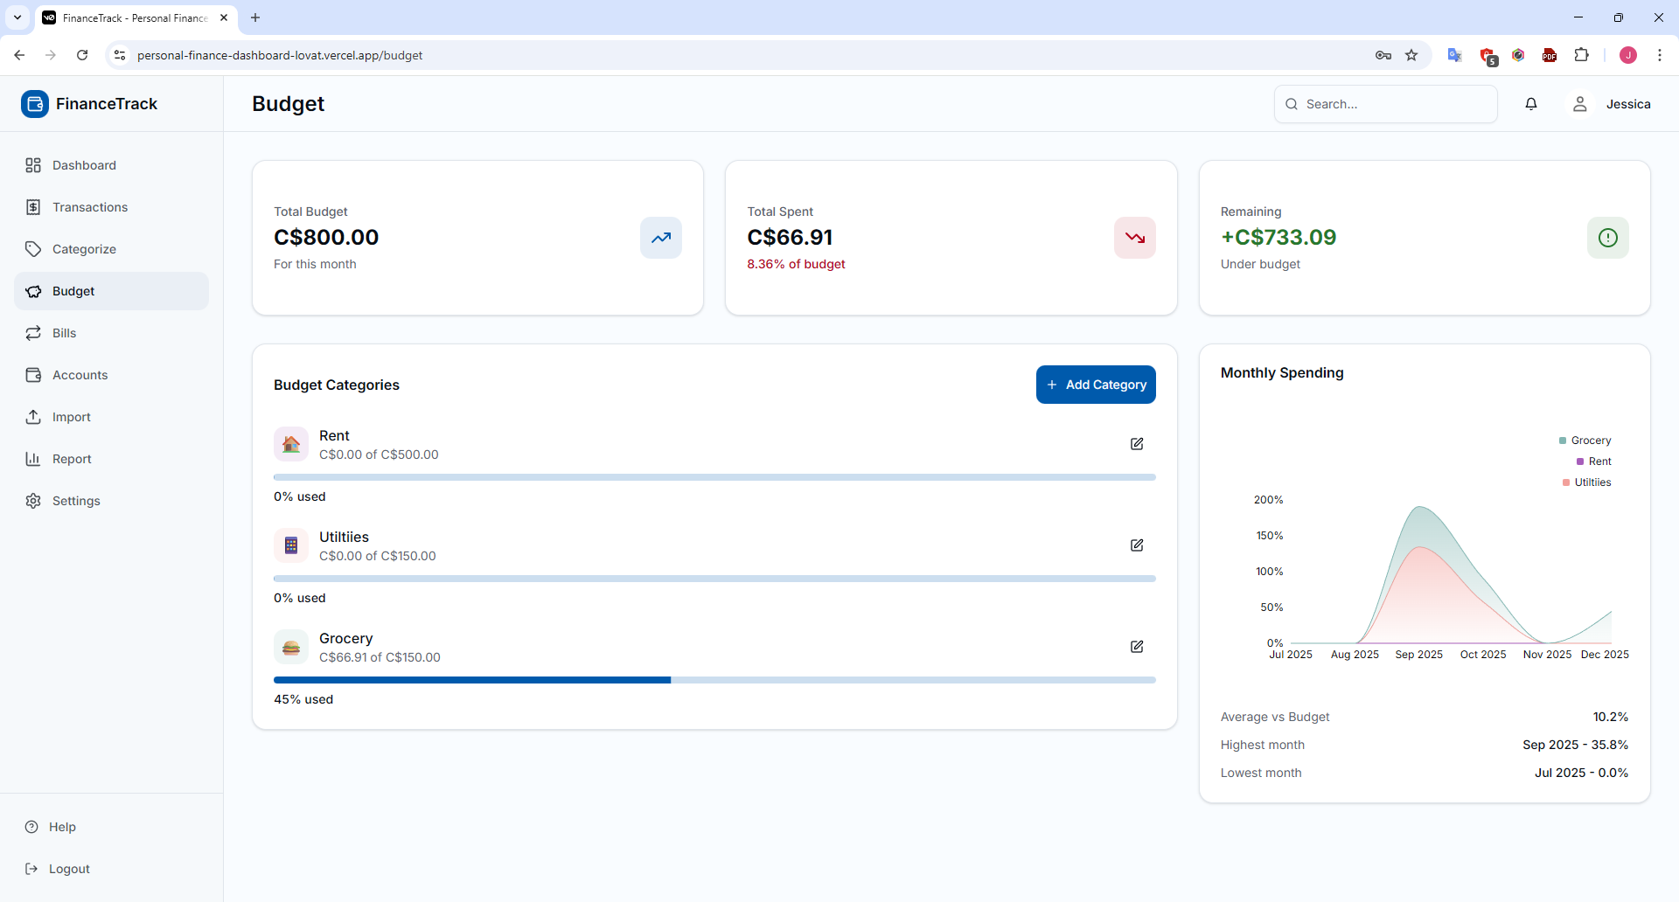Bookmark this page with star icon
The height and width of the screenshot is (902, 1679).
(1411, 55)
